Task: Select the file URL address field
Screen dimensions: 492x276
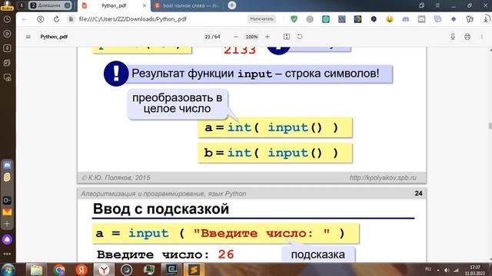Action: (x=133, y=19)
